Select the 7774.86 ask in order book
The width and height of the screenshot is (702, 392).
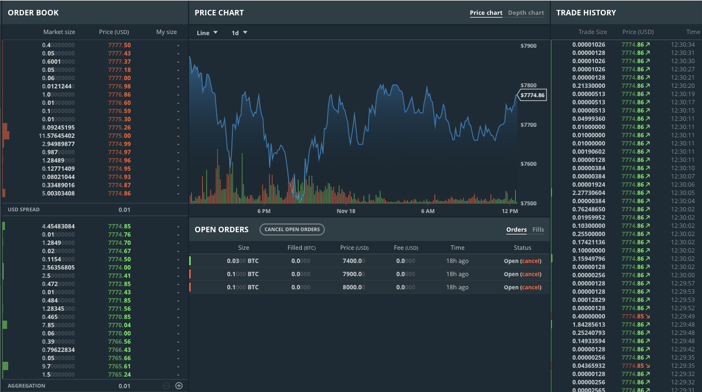pos(119,193)
